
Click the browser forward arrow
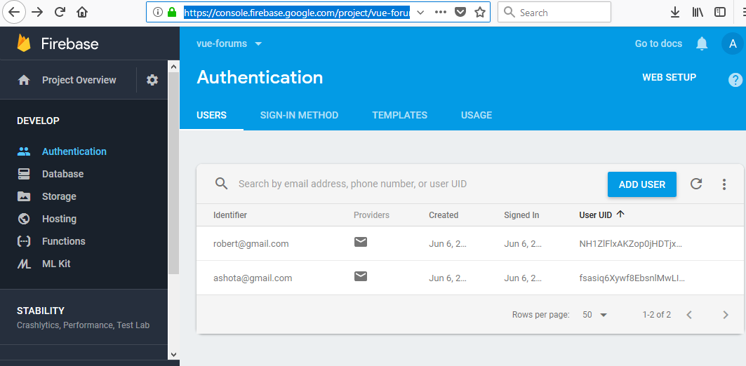(x=36, y=13)
